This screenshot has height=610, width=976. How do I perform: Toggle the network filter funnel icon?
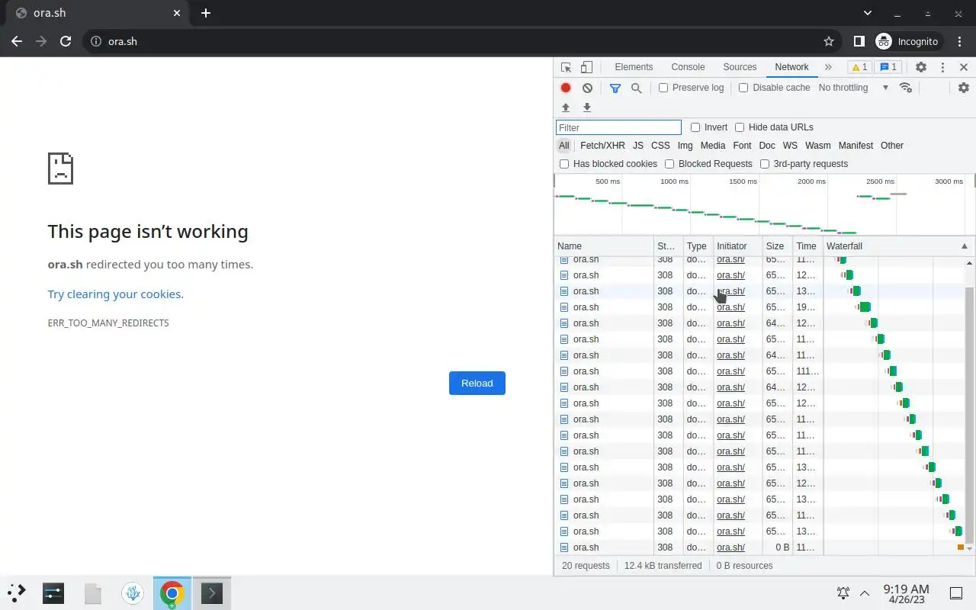(x=615, y=88)
